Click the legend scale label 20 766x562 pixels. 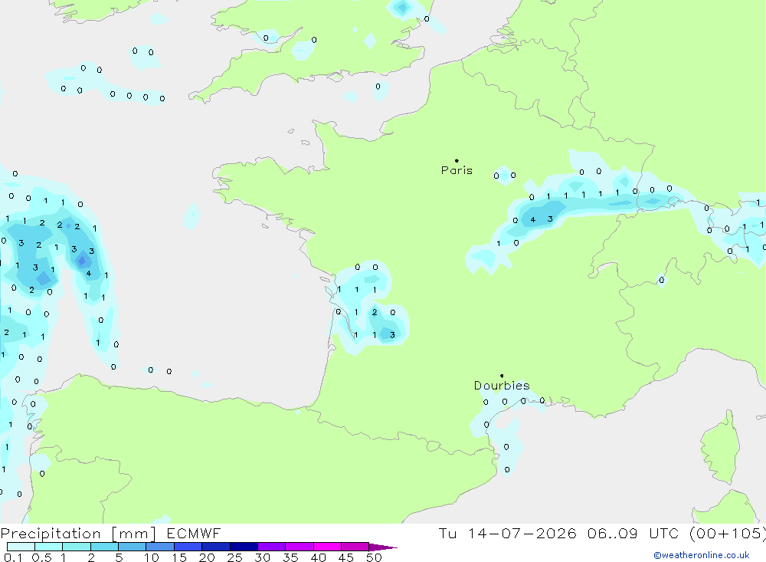[207, 557]
